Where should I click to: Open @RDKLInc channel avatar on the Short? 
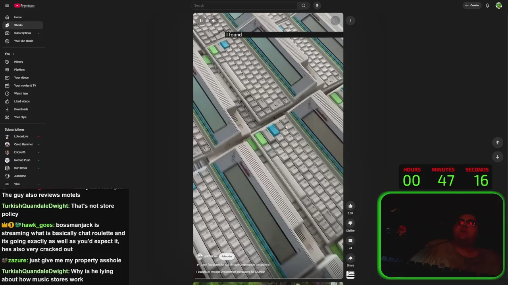click(x=200, y=256)
